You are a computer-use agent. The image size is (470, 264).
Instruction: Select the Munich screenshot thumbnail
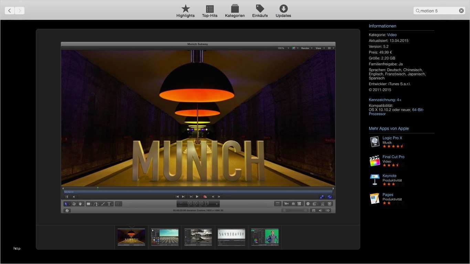[131, 237]
